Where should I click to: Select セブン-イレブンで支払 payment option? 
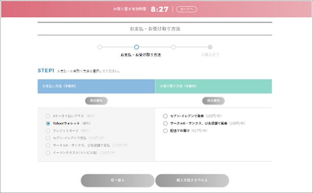pyautogui.click(x=48, y=138)
